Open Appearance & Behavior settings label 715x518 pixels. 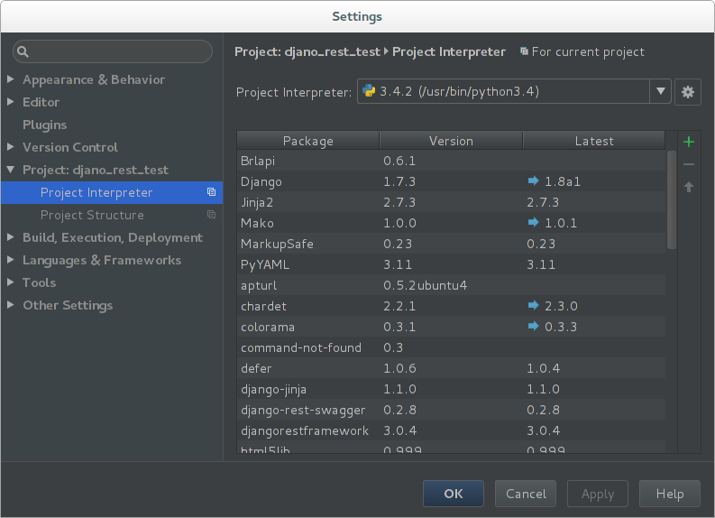(94, 79)
